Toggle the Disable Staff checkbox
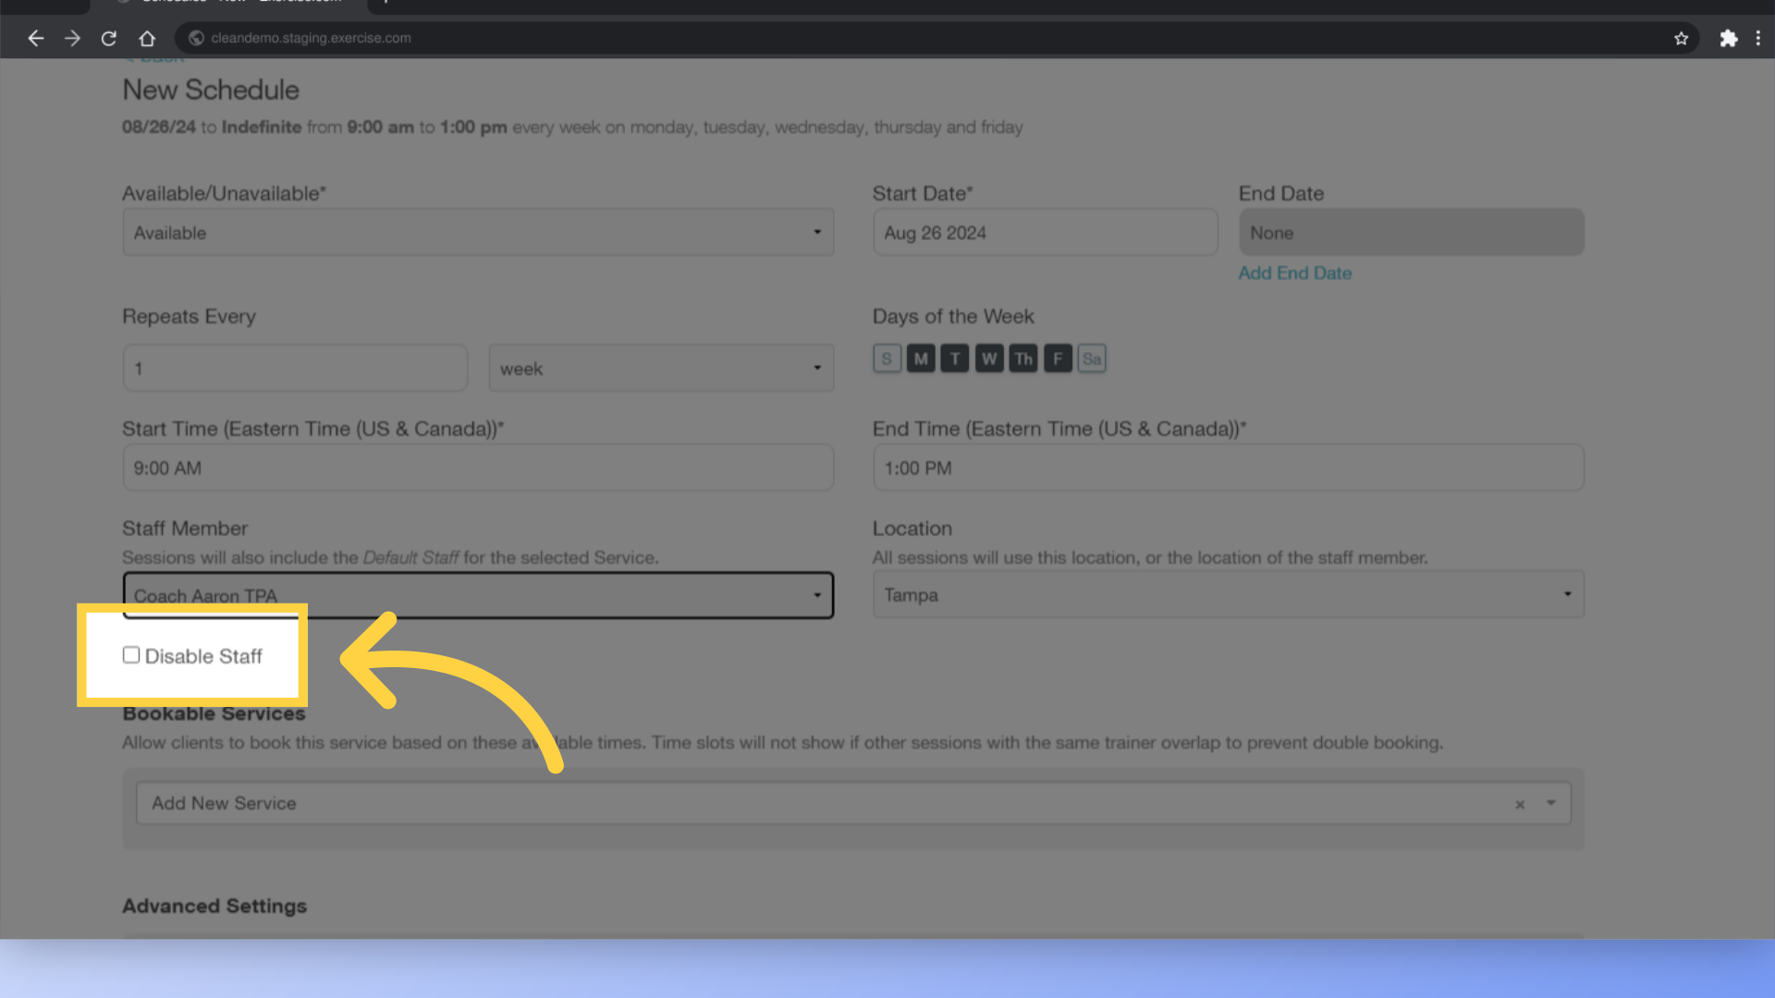Screen dimensions: 1775x998 pos(130,654)
